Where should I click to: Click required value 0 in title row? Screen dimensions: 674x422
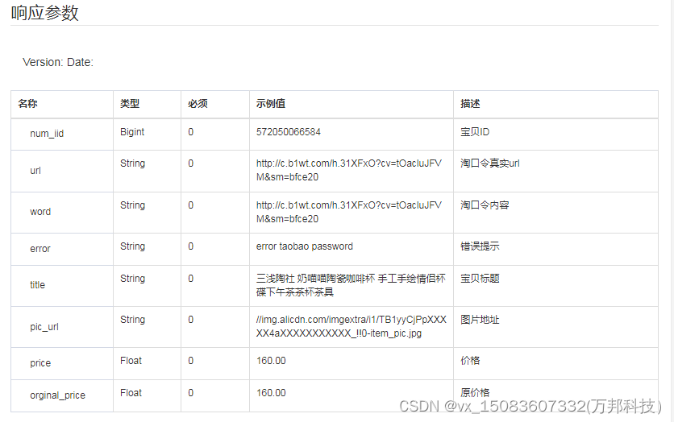point(191,279)
